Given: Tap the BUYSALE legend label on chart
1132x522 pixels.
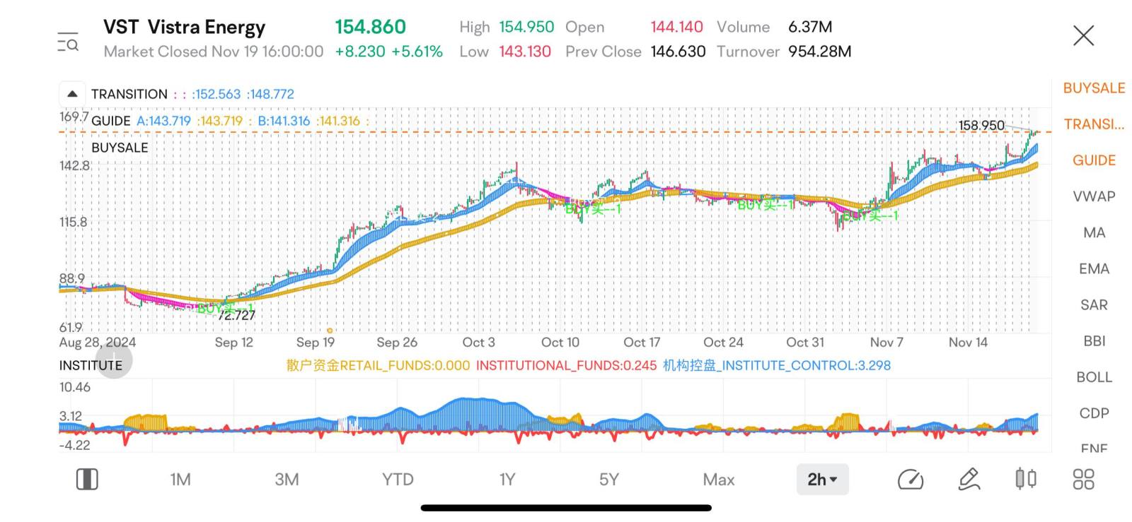Looking at the screenshot, I should 120,148.
